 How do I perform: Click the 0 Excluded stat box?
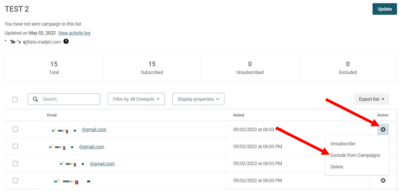pyautogui.click(x=348, y=68)
